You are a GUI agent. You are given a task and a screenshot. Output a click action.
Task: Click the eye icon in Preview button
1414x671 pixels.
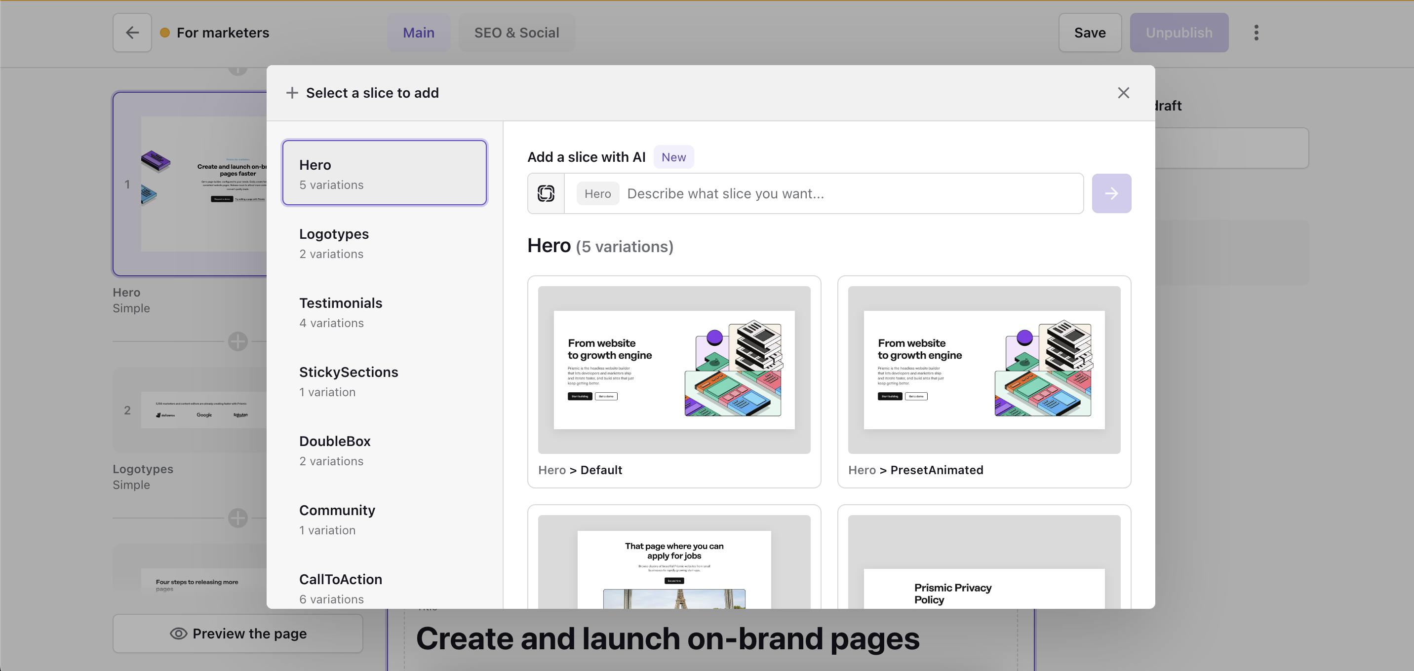click(x=178, y=634)
